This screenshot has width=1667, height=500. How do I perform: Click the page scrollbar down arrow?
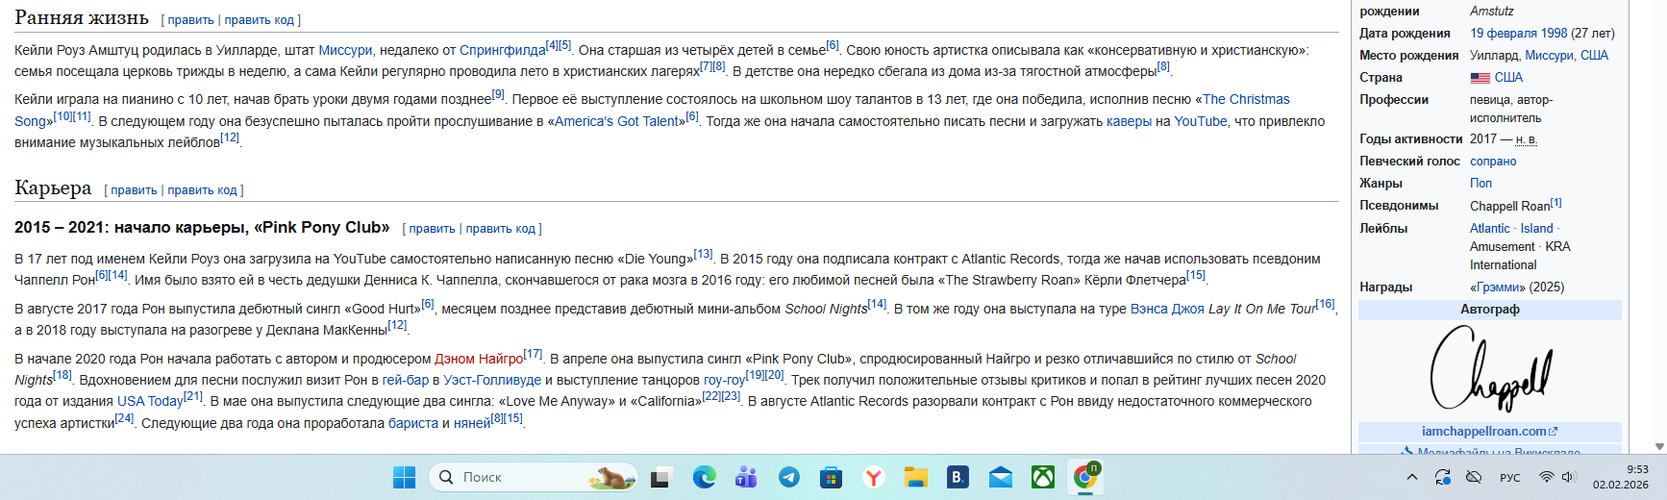[1658, 446]
